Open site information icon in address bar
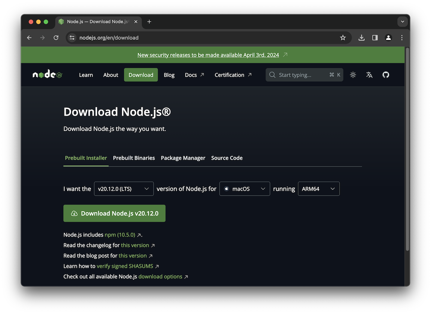The image size is (431, 314). [x=72, y=38]
